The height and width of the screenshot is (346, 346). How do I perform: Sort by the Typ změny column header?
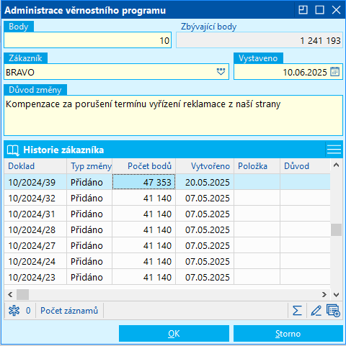pyautogui.click(x=89, y=166)
